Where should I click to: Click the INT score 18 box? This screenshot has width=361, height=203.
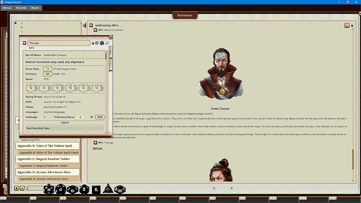click(70, 88)
